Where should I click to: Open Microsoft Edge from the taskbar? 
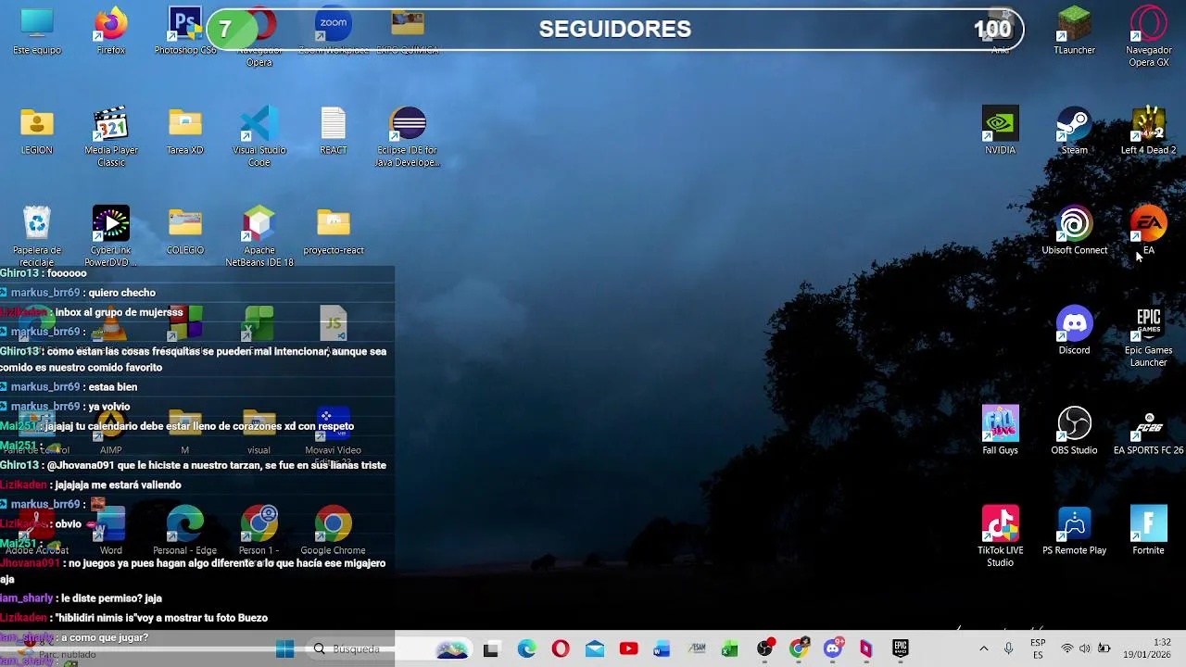[526, 649]
